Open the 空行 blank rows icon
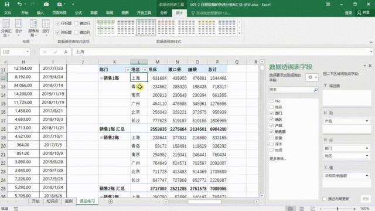This screenshot has height=211, width=375. tap(46, 28)
